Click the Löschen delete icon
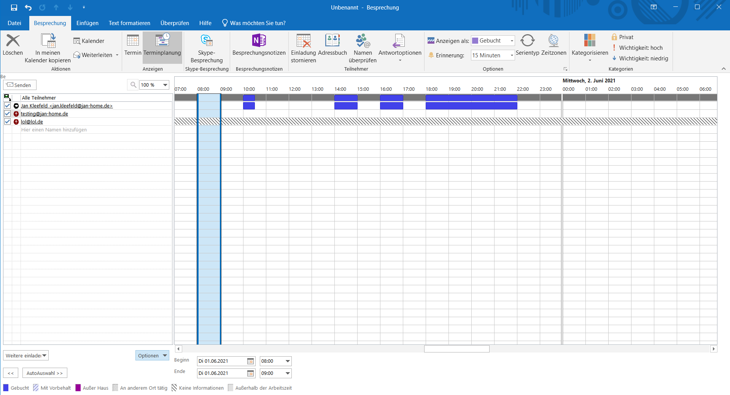730x395 pixels. coord(13,41)
